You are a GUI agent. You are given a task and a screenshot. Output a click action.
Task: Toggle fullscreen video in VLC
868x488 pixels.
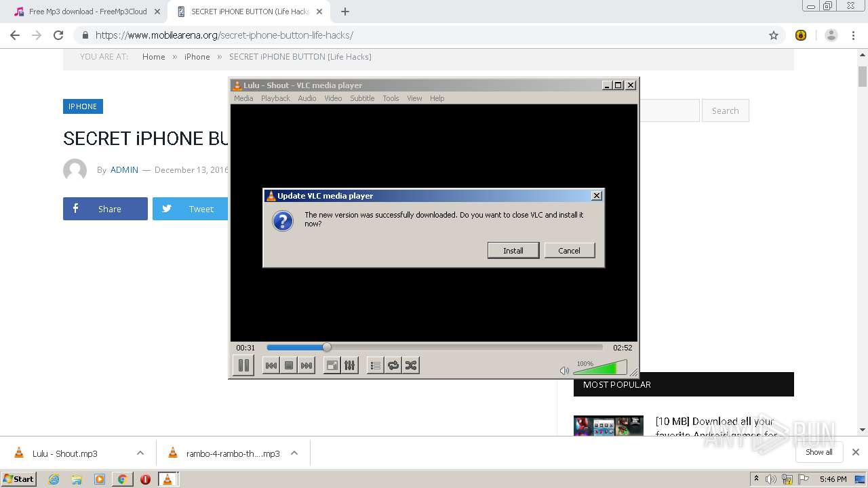332,365
